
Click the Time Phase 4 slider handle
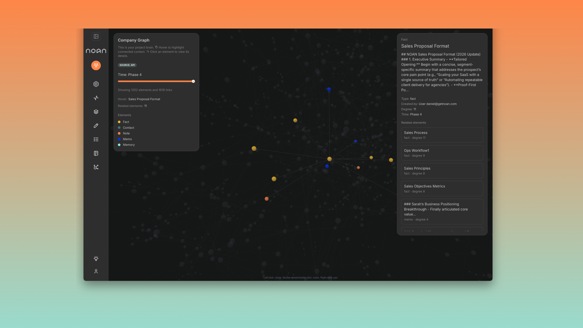click(193, 81)
